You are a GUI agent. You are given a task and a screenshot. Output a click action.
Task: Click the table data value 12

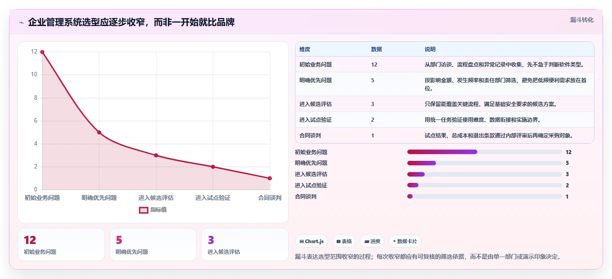point(374,65)
